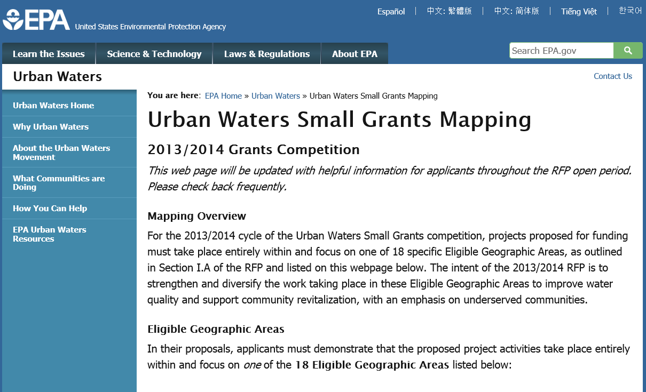This screenshot has width=646, height=392.
Task: Click United States Environmental Protection Agency text
Action: tap(151, 27)
